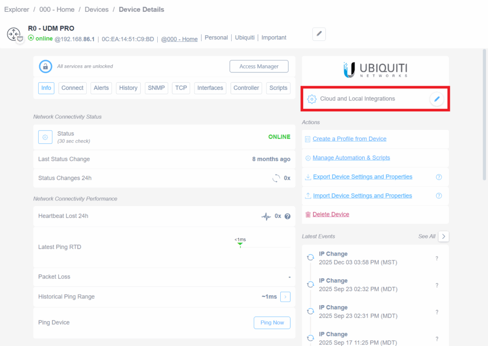The image size is (488, 346).
Task: Click the router device icon at top
Action: [x=13, y=34]
